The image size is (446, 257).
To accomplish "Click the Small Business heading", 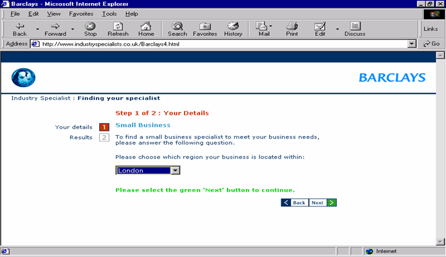I will 143,125.
